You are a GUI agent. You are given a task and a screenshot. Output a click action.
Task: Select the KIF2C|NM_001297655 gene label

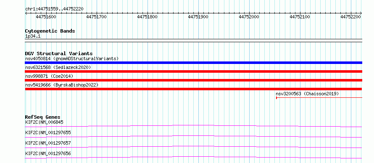48,132
